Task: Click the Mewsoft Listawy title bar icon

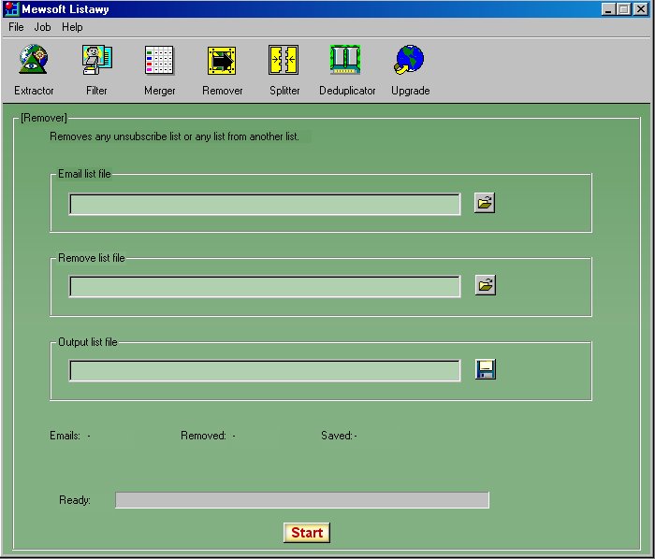Action: [11, 8]
